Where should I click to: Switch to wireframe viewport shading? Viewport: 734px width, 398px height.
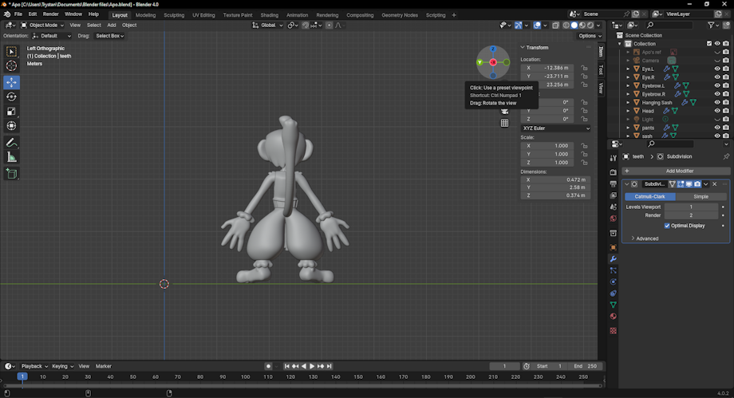[x=566, y=26]
